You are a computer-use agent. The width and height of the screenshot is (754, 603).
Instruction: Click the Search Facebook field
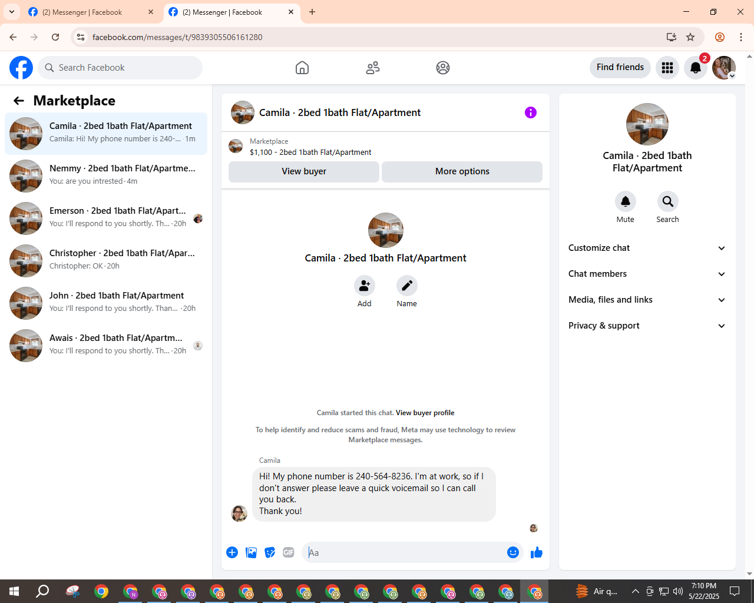coord(120,68)
